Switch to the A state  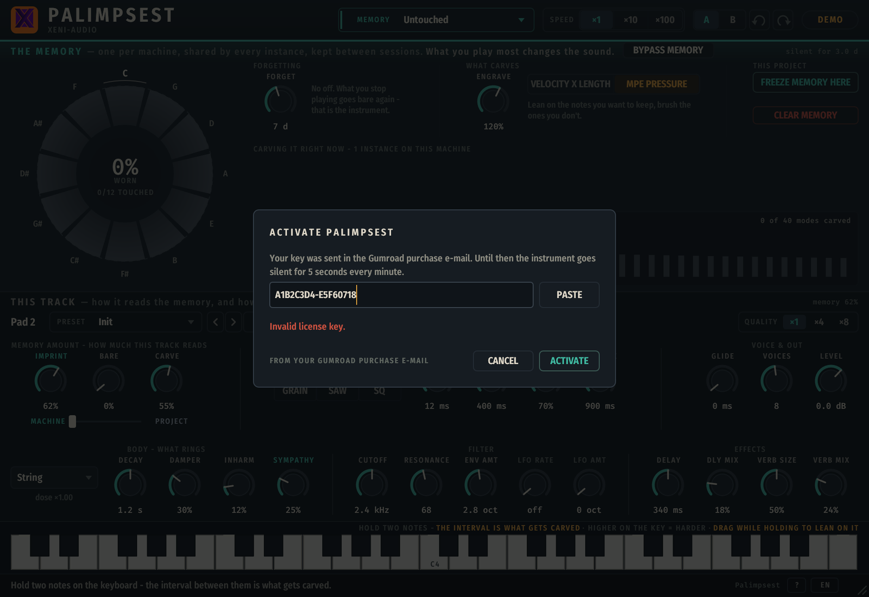coord(707,20)
